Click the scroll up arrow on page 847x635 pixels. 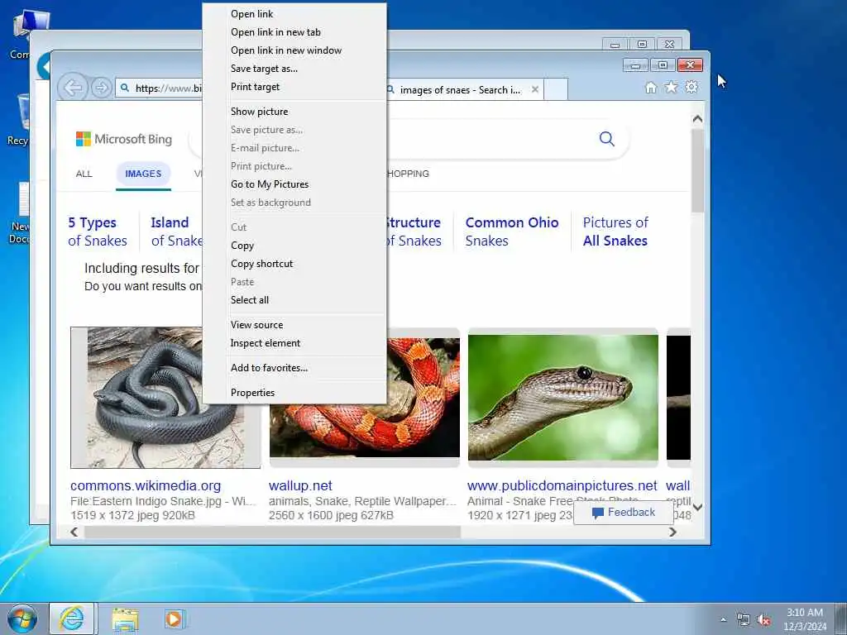click(x=697, y=118)
